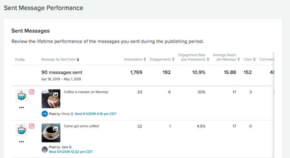Sort the table by Impressions

(x=135, y=59)
